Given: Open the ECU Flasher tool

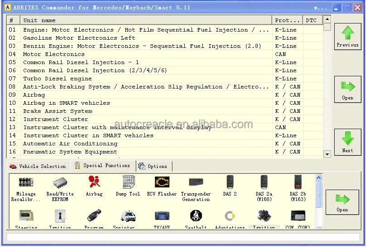Looking at the screenshot, I should (x=162, y=186).
